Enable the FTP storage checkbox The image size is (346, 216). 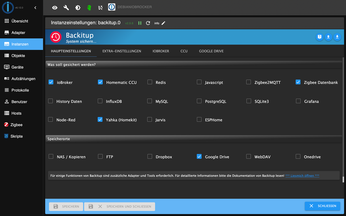(x=100, y=156)
